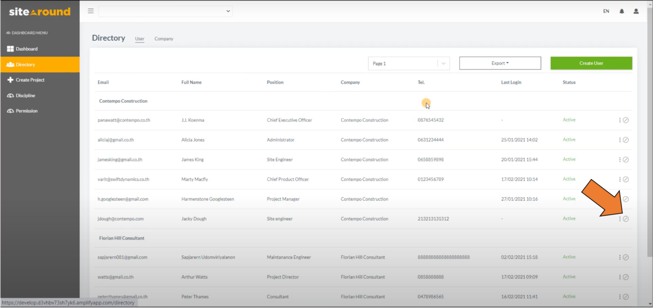Click the SiteAround logo
This screenshot has height=308, width=653.
(x=39, y=11)
